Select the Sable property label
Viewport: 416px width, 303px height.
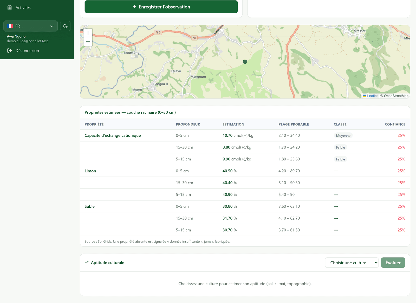click(89, 206)
